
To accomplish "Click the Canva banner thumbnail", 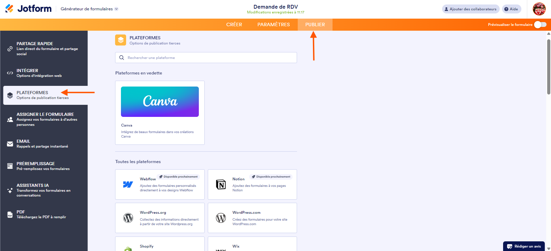I will 160,102.
